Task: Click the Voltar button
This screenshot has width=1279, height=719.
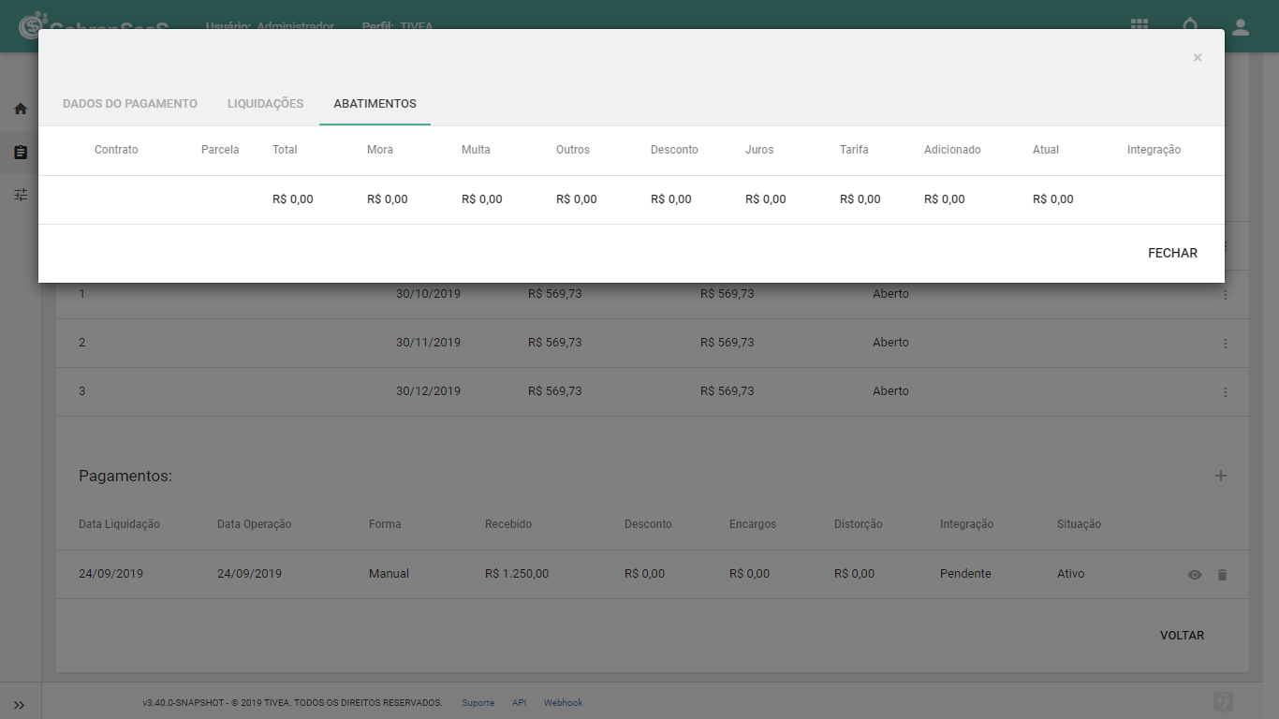Action: pos(1182,635)
